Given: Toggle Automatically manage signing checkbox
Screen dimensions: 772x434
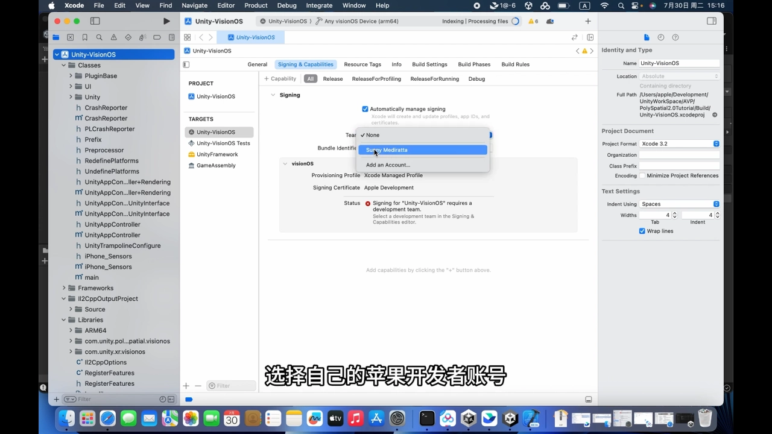Looking at the screenshot, I should pyautogui.click(x=365, y=109).
